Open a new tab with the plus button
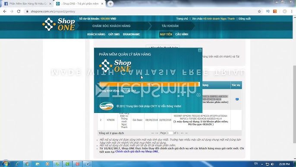 point(110,3)
